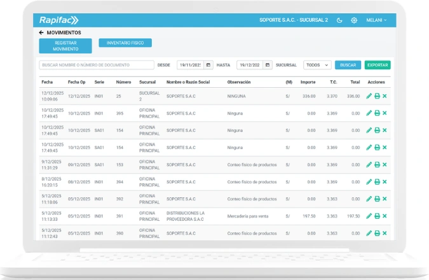Edit movement IN01 number 392
Screen dimensions: 429x280
(369, 199)
